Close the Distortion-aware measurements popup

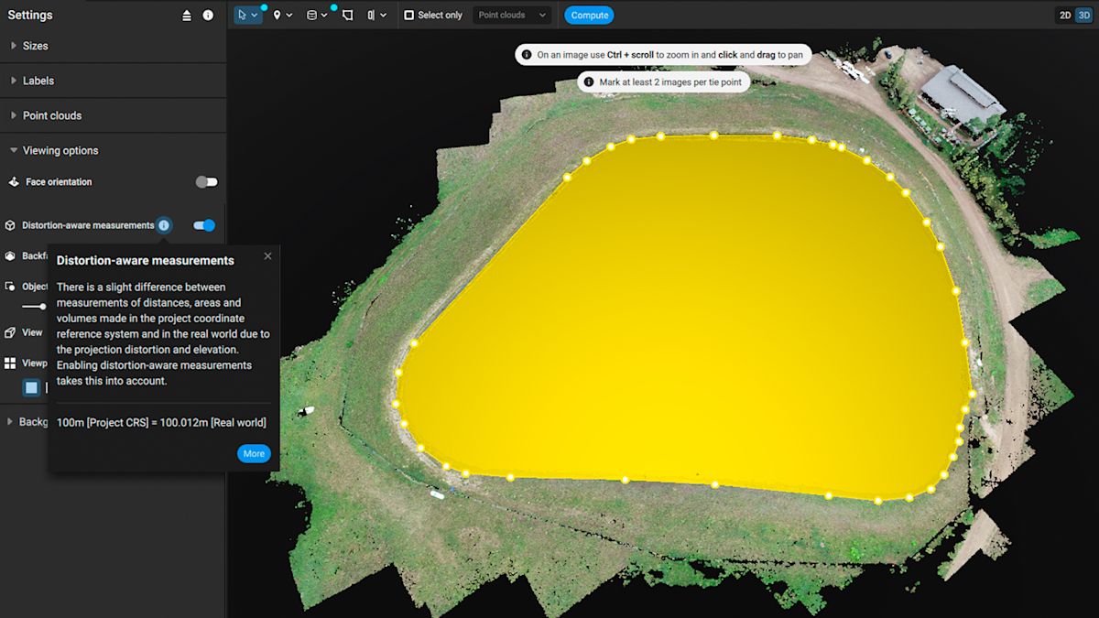[x=267, y=256]
